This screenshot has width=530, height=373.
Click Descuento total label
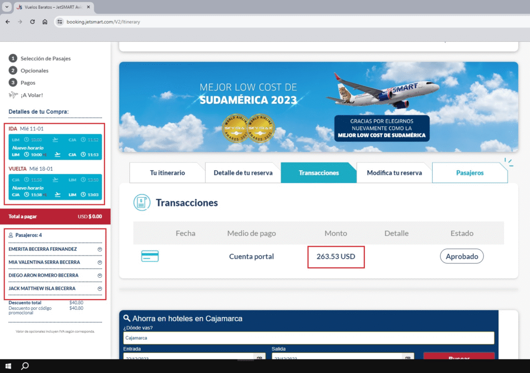click(x=25, y=303)
